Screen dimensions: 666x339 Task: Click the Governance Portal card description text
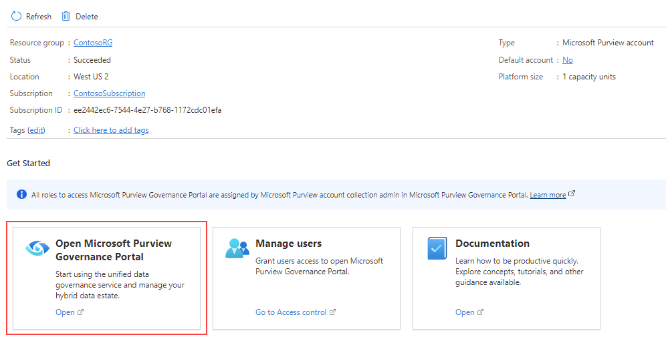(x=120, y=285)
